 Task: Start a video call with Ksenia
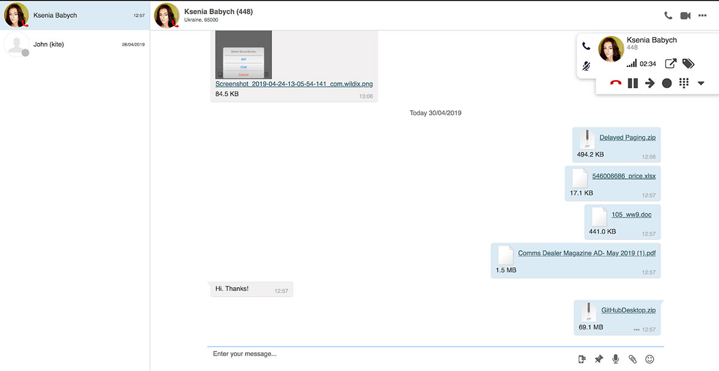click(685, 16)
